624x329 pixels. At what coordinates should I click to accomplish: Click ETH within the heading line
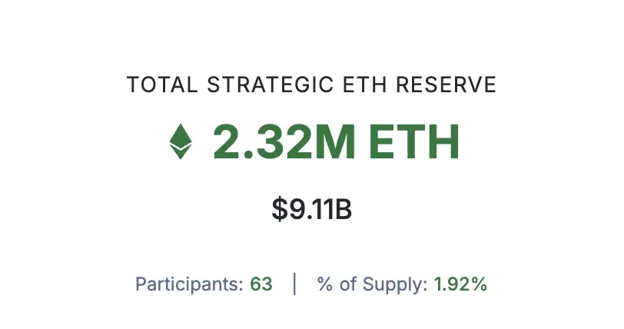click(364, 85)
